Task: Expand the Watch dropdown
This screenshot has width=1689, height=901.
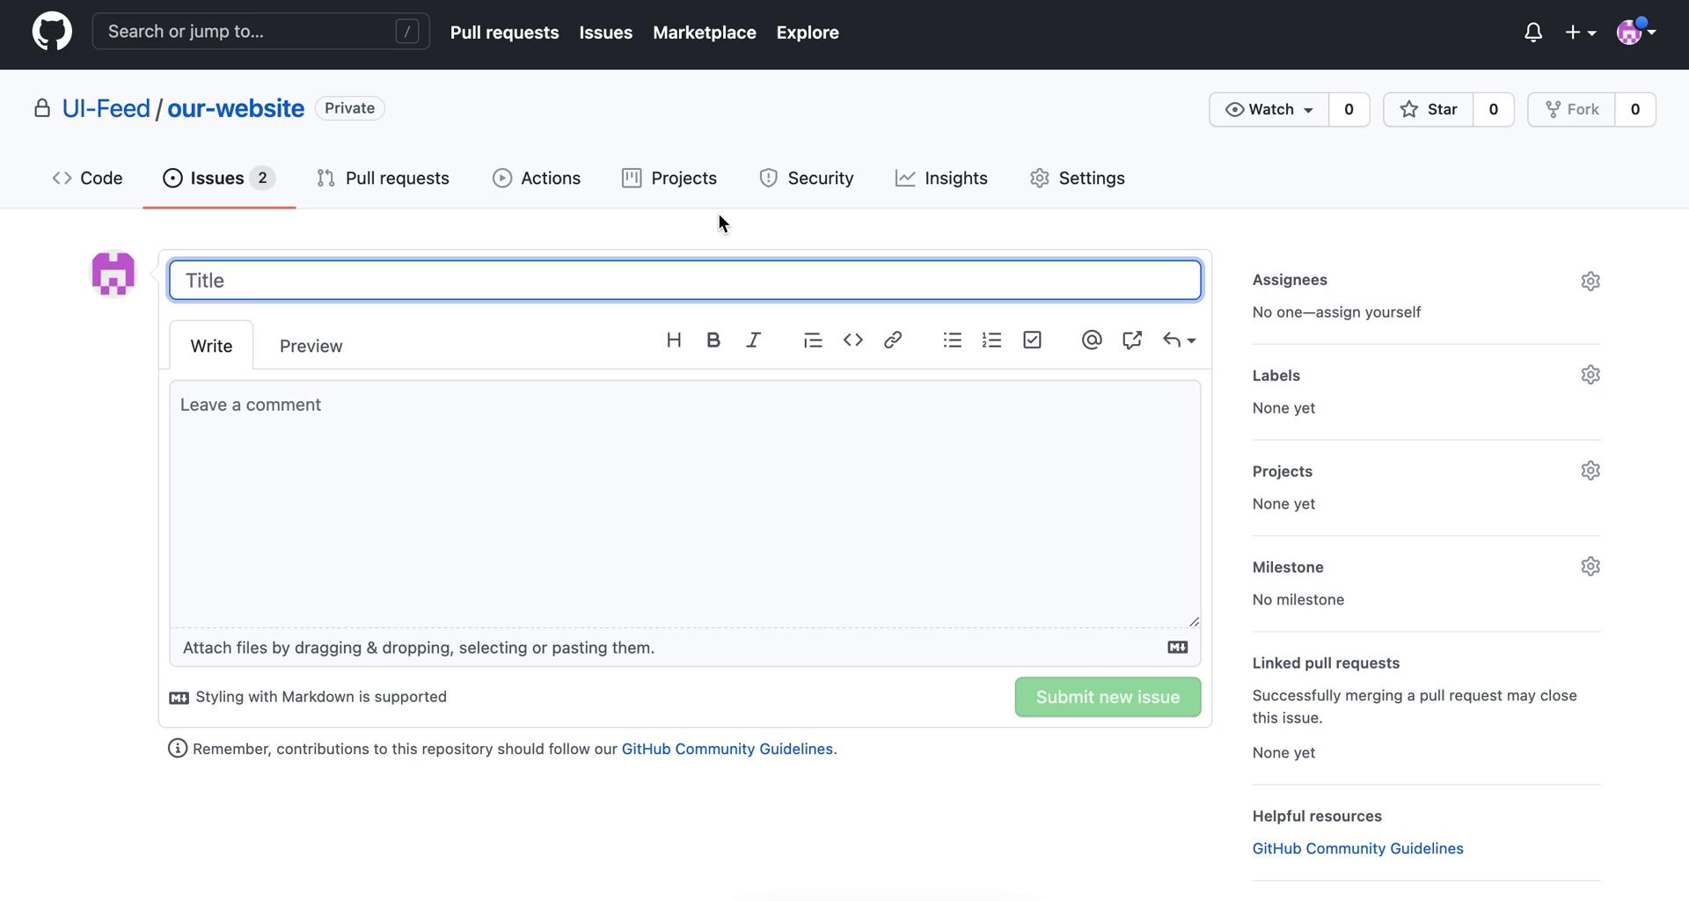Action: 1269,109
